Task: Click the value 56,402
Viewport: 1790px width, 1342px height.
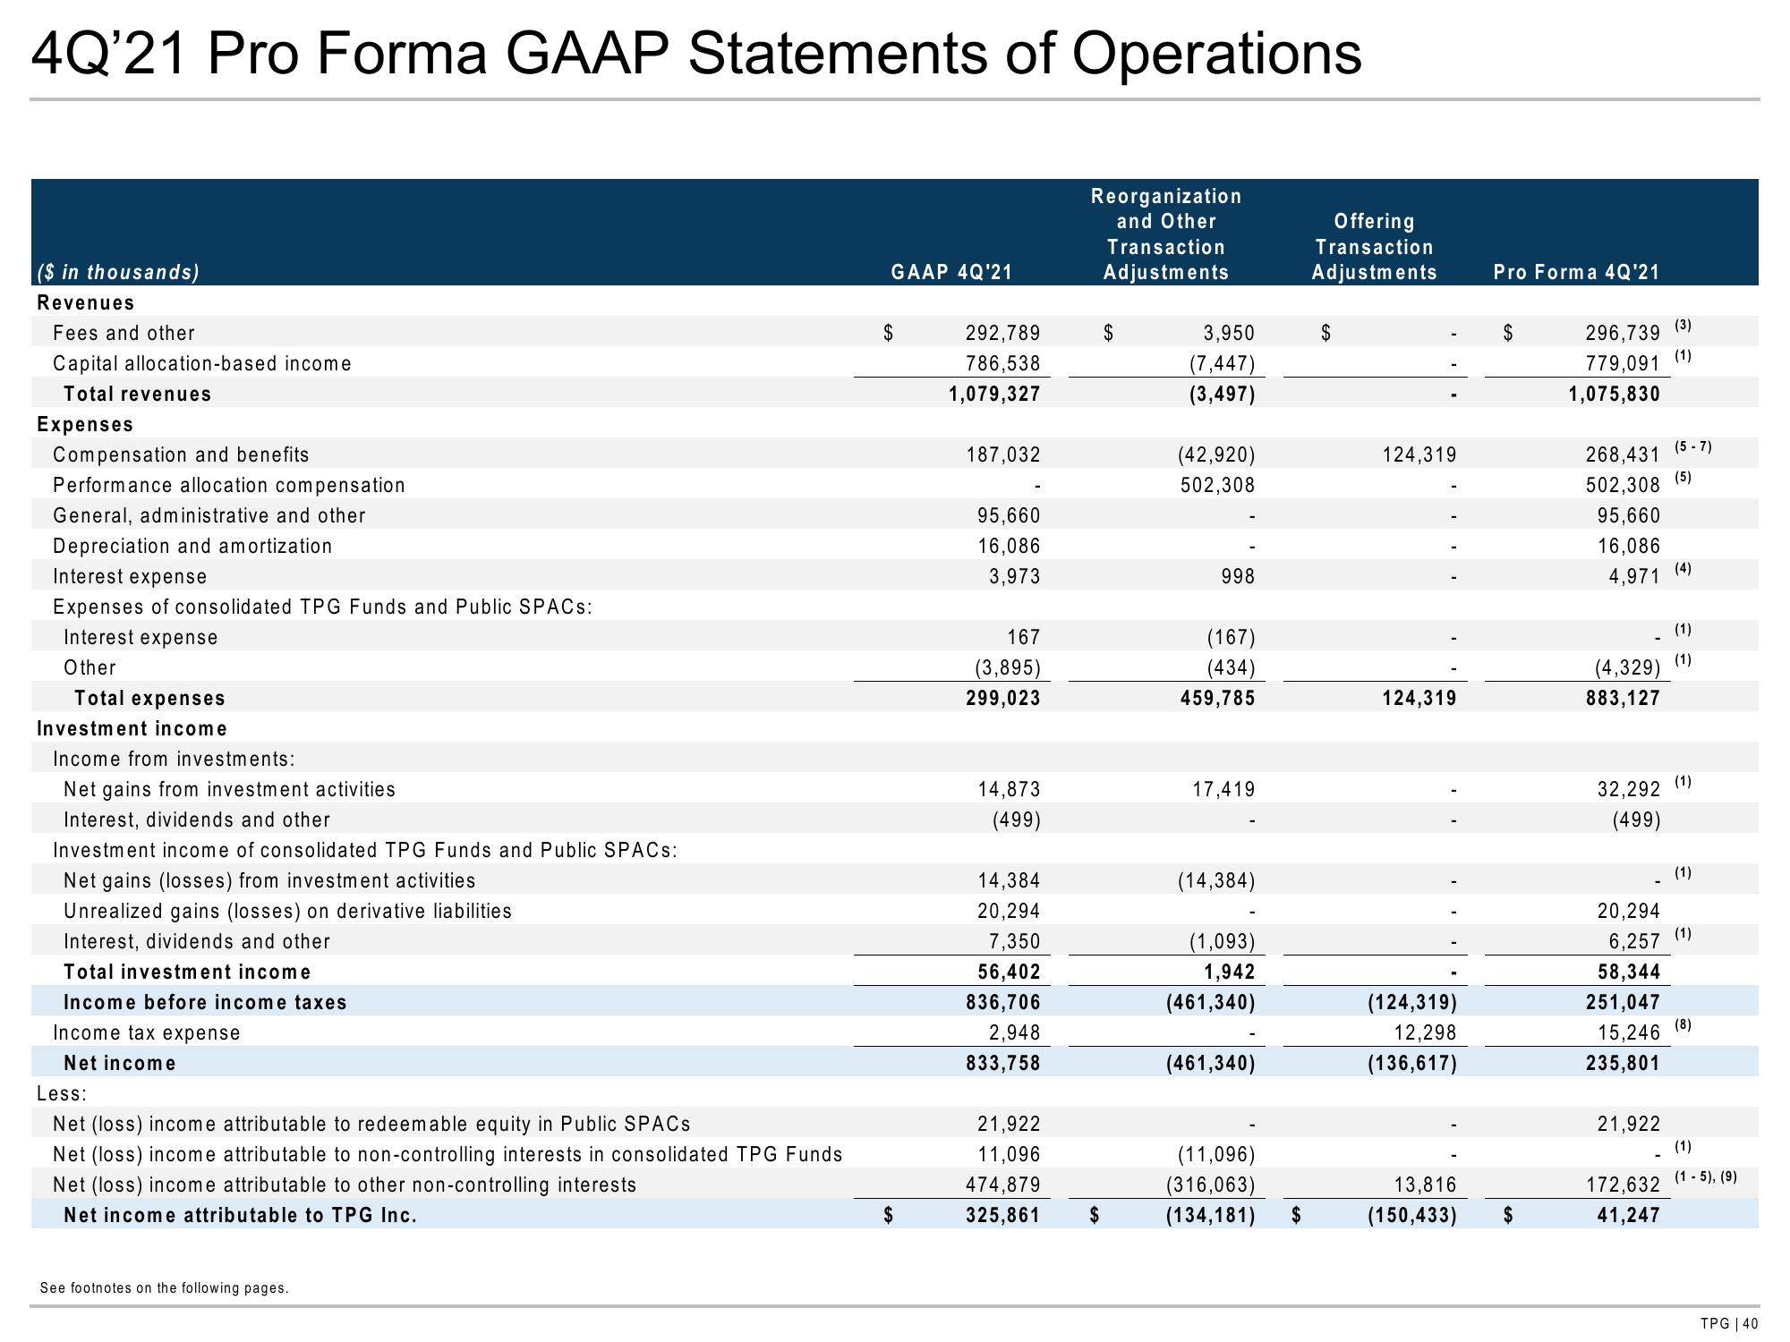Action: coord(1008,972)
